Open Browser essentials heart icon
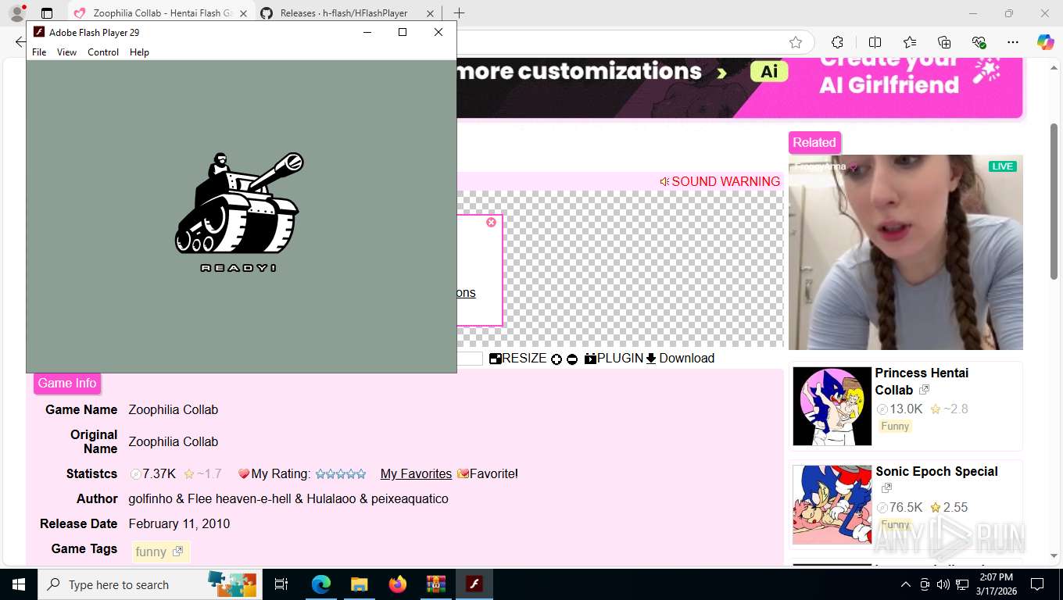This screenshot has height=600, width=1063. (979, 42)
